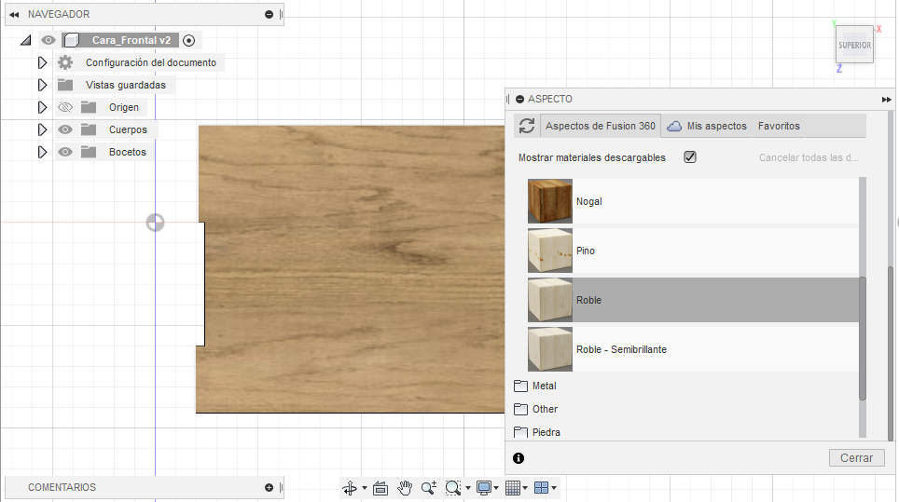
Task: Expand the Cuerpos node
Action: (42, 129)
